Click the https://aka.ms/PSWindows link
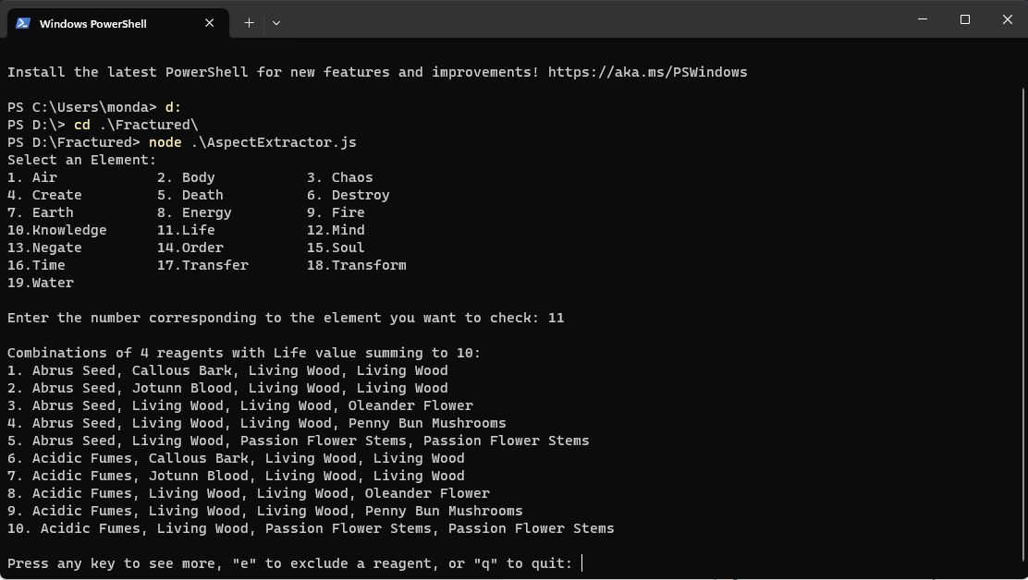 [648, 72]
